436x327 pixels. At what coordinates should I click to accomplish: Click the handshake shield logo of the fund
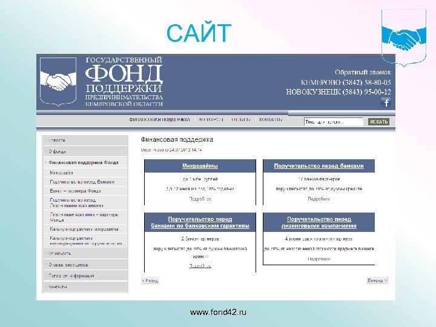(58, 82)
